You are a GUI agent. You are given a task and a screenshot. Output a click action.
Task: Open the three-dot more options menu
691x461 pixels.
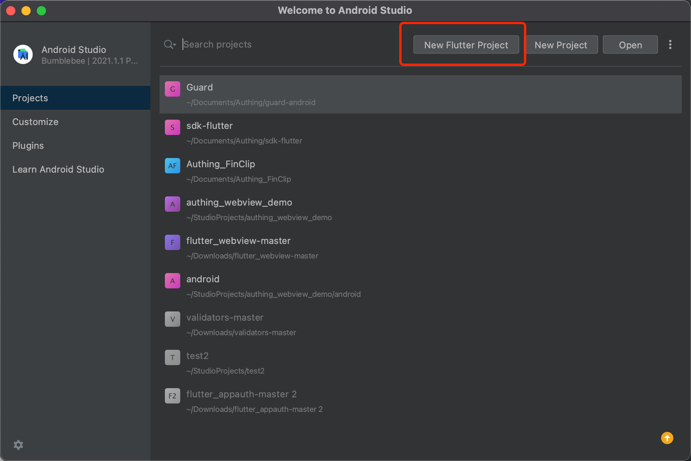[x=670, y=45]
